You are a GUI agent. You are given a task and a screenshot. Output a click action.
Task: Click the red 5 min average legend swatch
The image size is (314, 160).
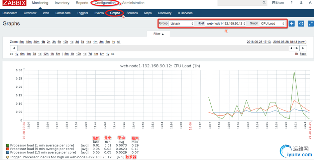8,149
